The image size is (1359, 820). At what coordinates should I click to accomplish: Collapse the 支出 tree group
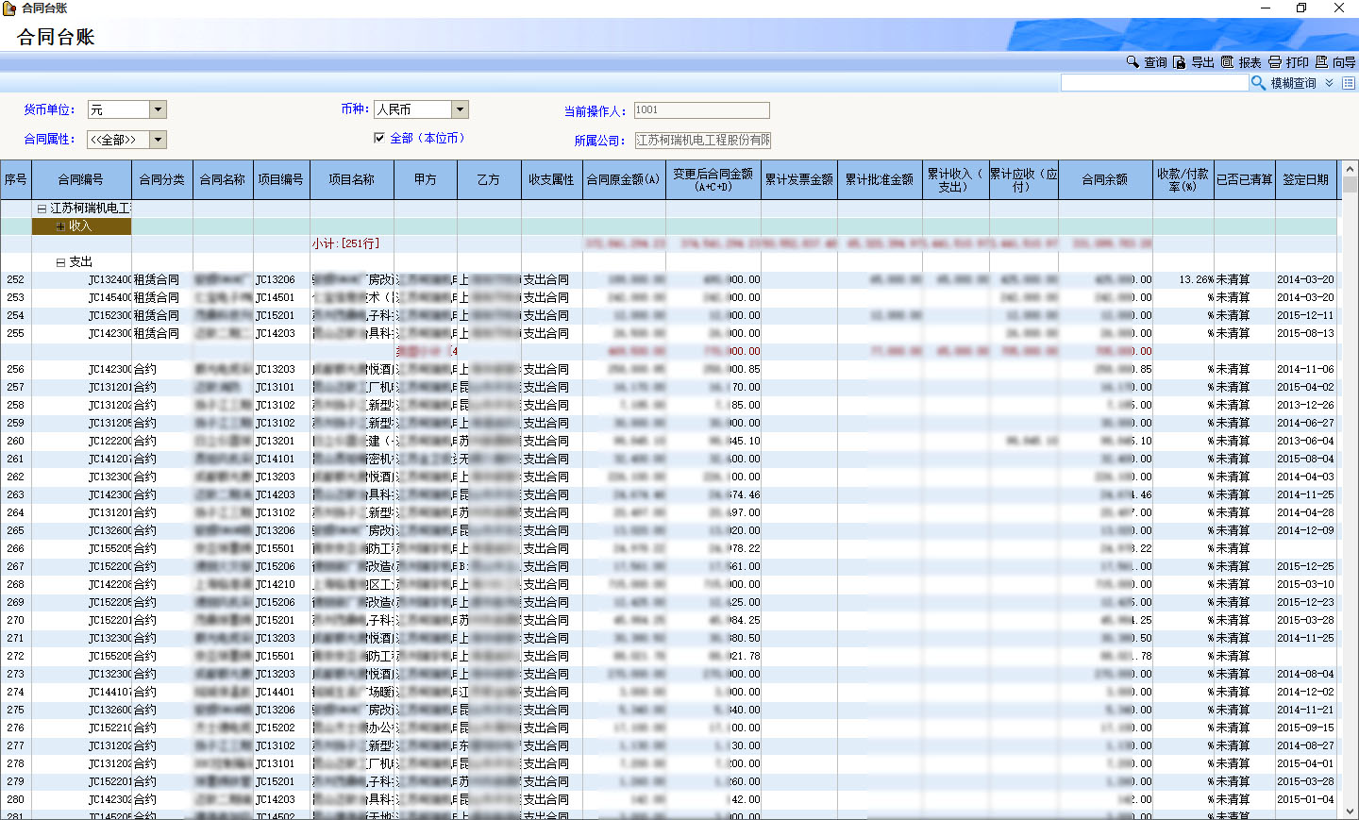[60, 262]
